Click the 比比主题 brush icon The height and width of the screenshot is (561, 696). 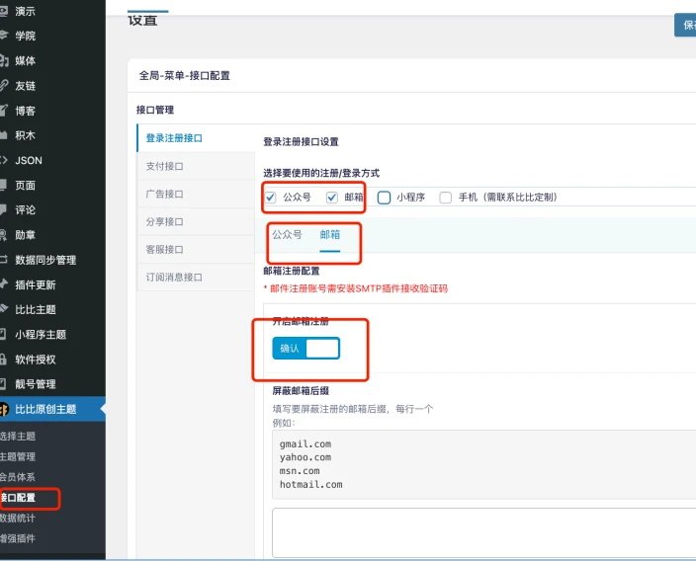pos(4,309)
